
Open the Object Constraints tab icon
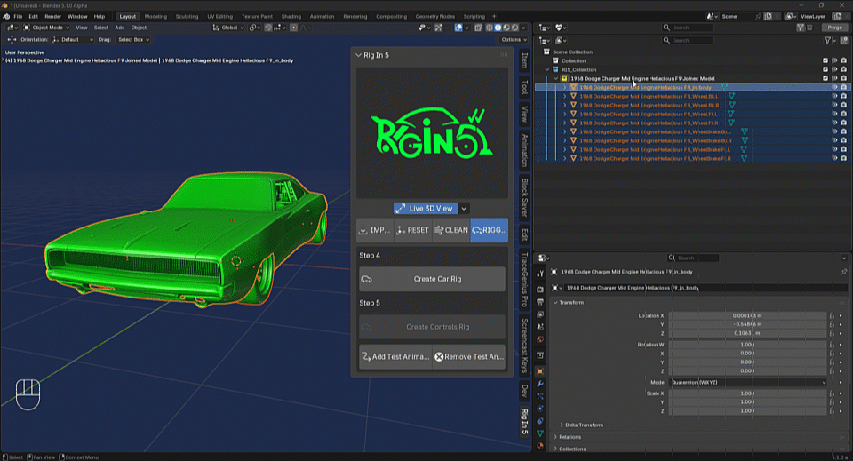coord(540,421)
